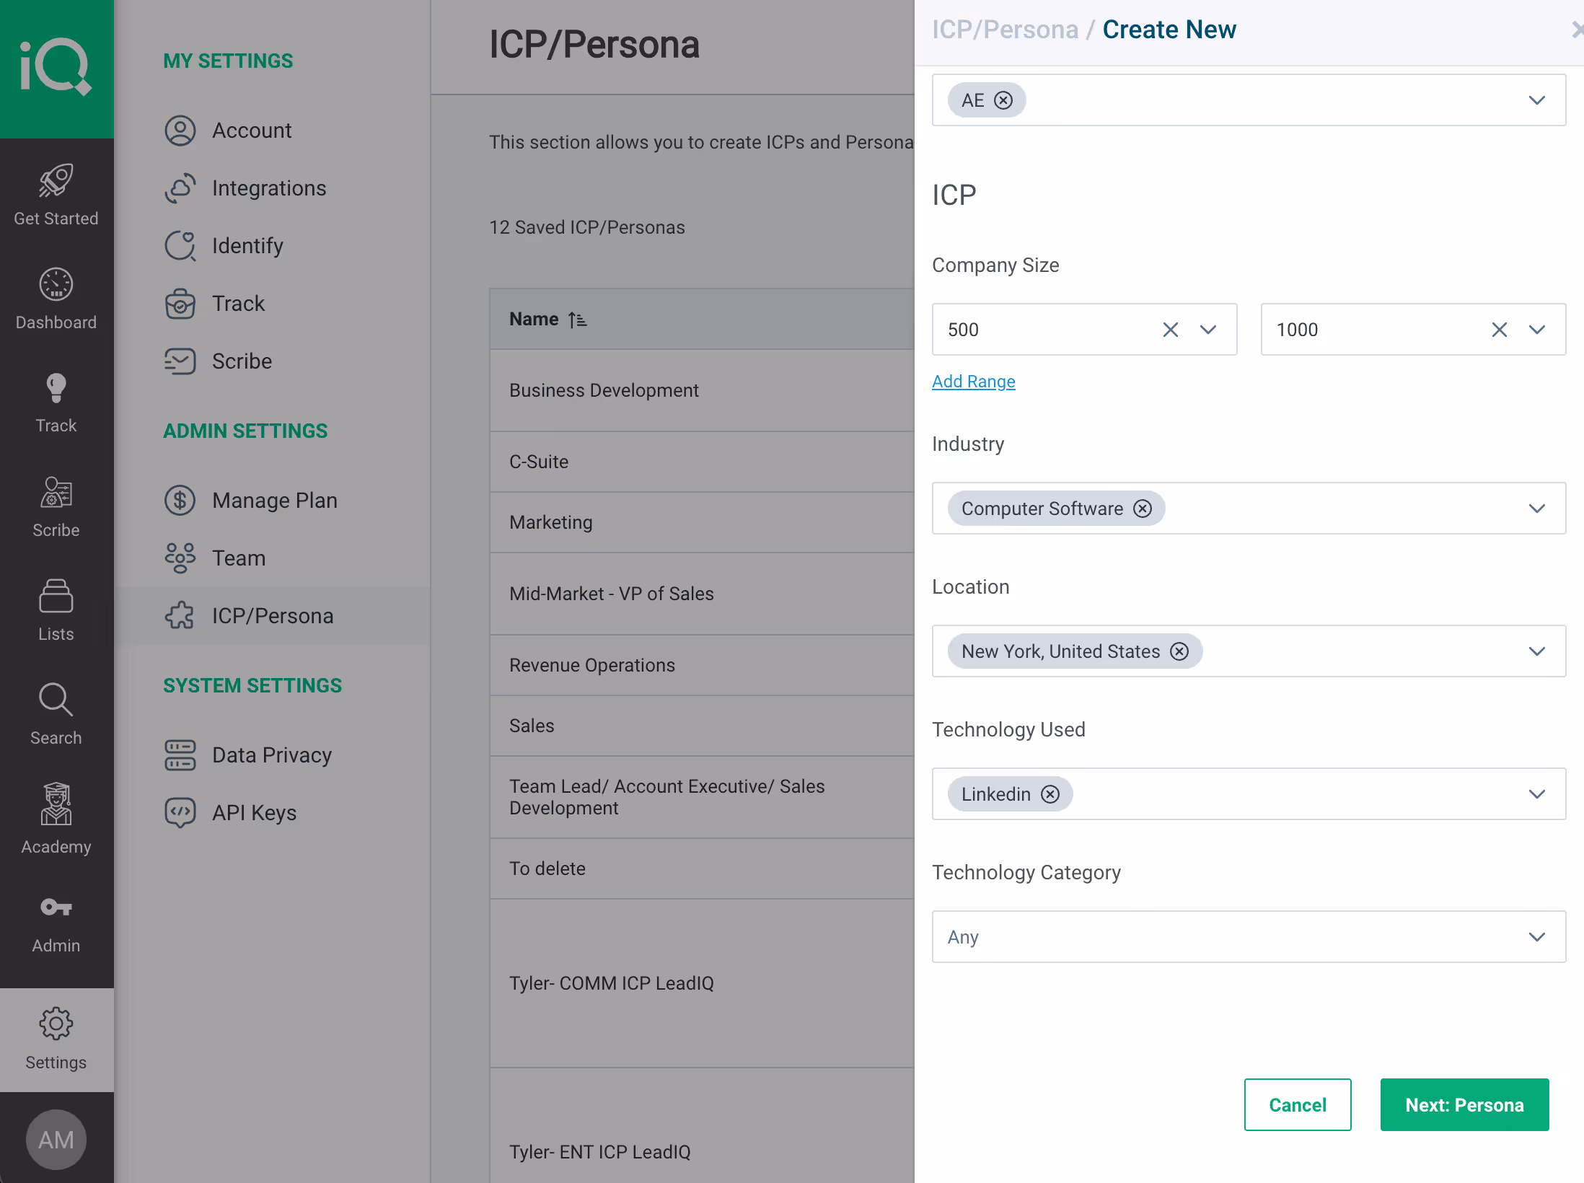The image size is (1584, 1183).
Task: Open Data Privacy settings
Action: [x=271, y=755]
